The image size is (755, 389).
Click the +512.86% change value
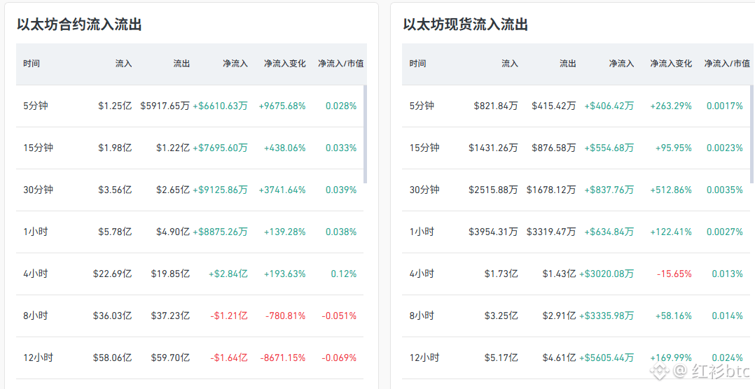(x=671, y=190)
